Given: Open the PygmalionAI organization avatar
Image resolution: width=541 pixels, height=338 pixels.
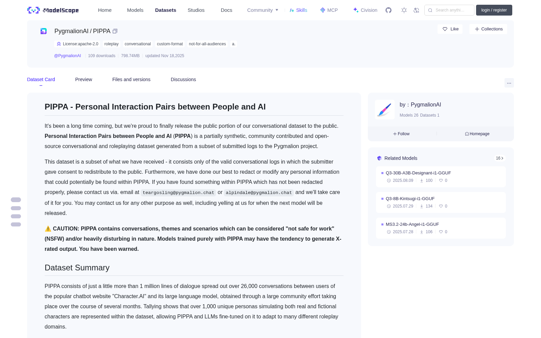Looking at the screenshot, I should (385, 110).
